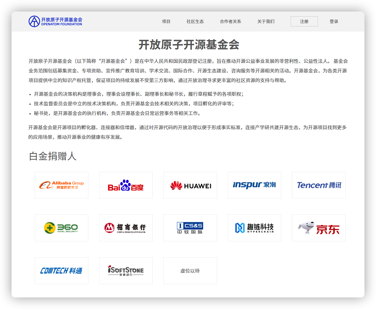
Task: Click the 虚位以待 placeholder card
Action: click(x=190, y=270)
